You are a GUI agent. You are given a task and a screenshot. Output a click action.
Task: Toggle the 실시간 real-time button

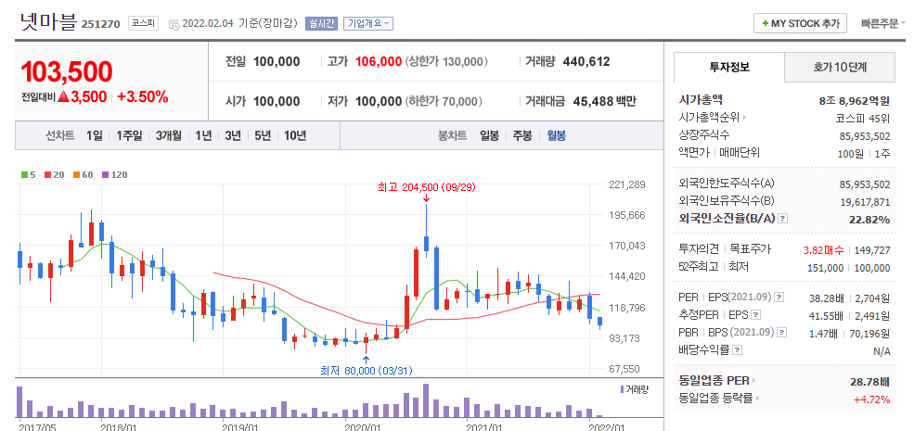pyautogui.click(x=321, y=24)
